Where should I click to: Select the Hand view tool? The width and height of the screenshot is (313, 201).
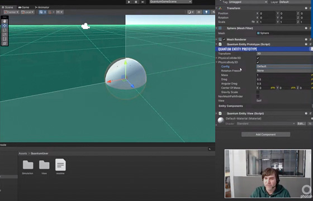coord(4,21)
